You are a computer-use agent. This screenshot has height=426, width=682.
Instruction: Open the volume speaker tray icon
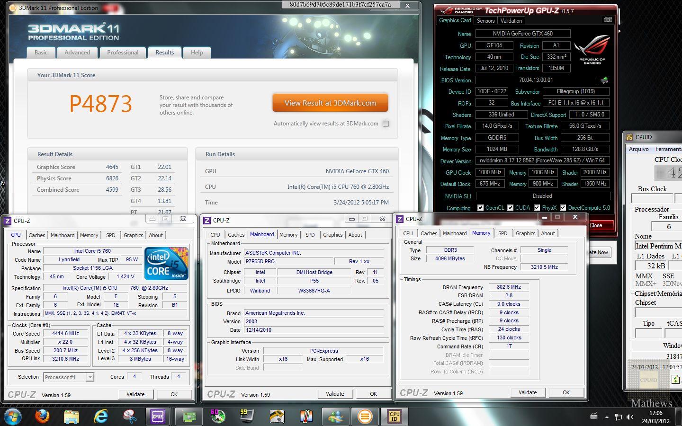point(629,417)
